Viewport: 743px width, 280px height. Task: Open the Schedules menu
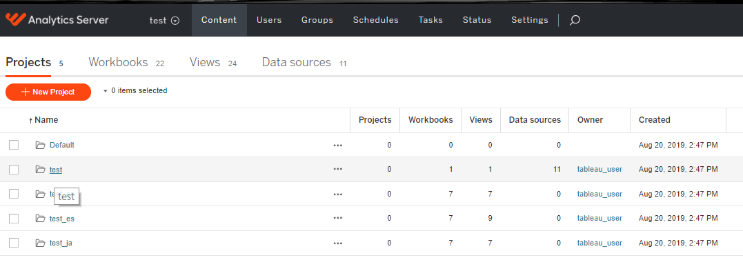pyautogui.click(x=376, y=20)
